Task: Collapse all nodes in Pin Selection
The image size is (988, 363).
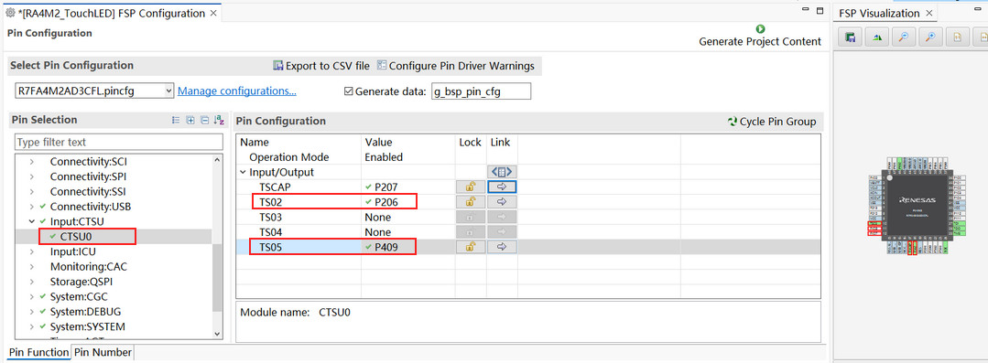Action: click(204, 120)
